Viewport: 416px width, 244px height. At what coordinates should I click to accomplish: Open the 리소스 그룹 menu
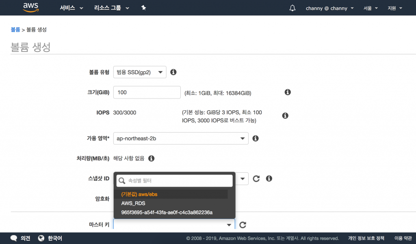(x=112, y=8)
